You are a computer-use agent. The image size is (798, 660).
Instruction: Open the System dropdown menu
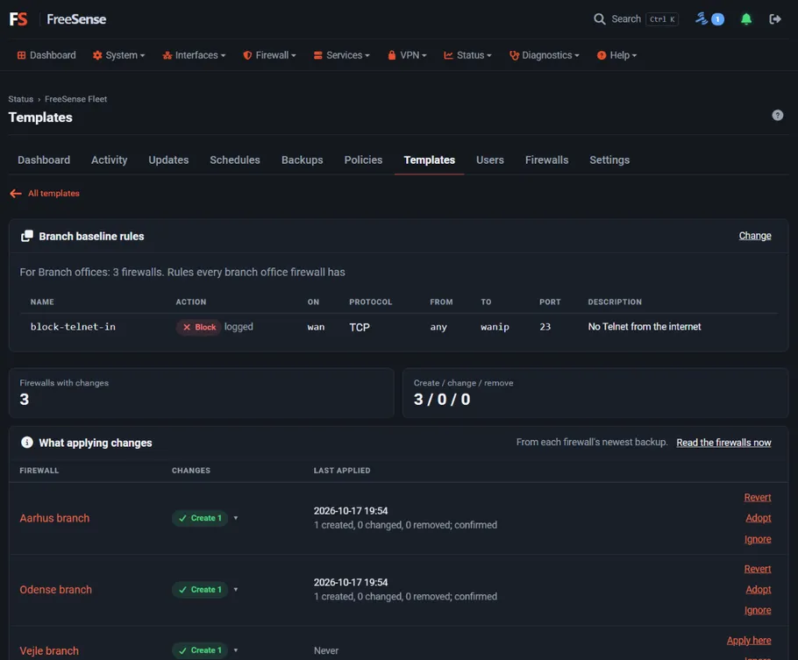point(118,55)
